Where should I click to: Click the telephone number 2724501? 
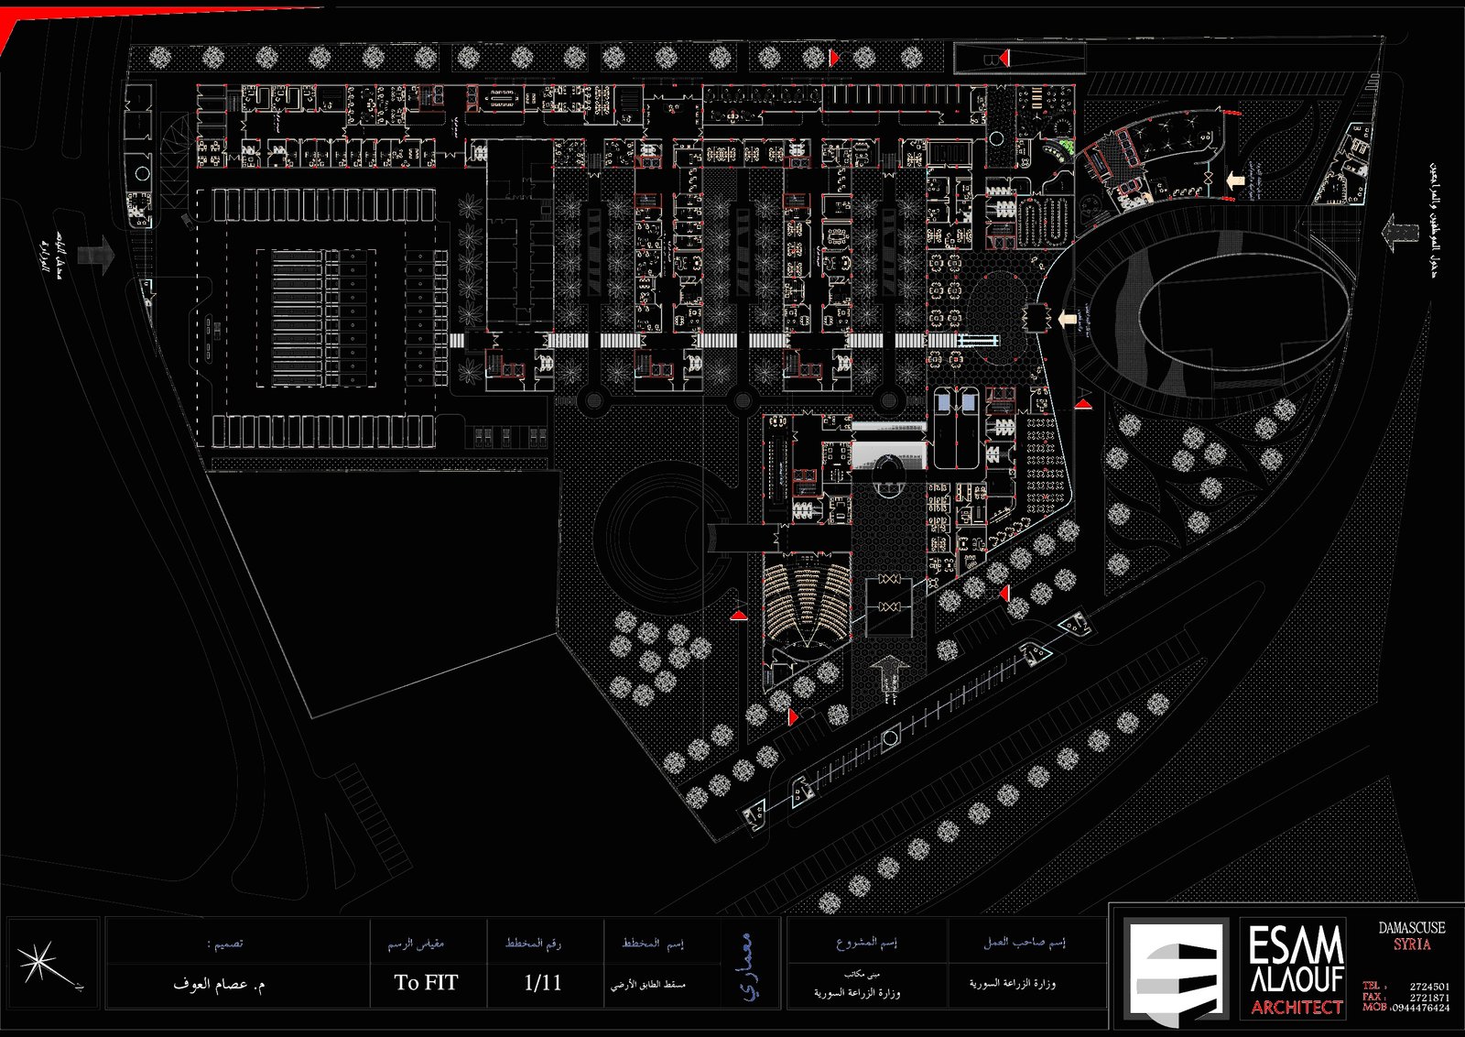[x=1429, y=987]
